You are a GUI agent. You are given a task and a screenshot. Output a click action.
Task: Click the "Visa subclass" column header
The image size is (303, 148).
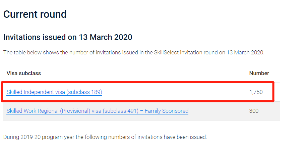(x=24, y=73)
